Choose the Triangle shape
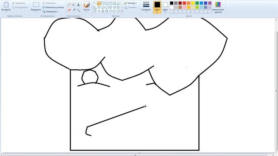278x156 pixels. click(x=118, y=3)
